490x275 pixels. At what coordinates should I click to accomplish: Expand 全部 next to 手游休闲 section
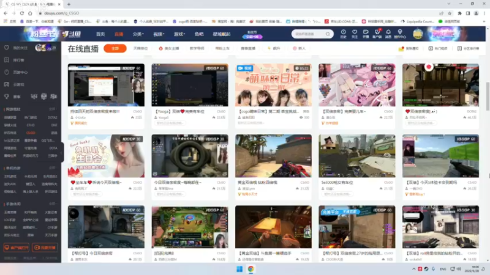tap(53, 204)
